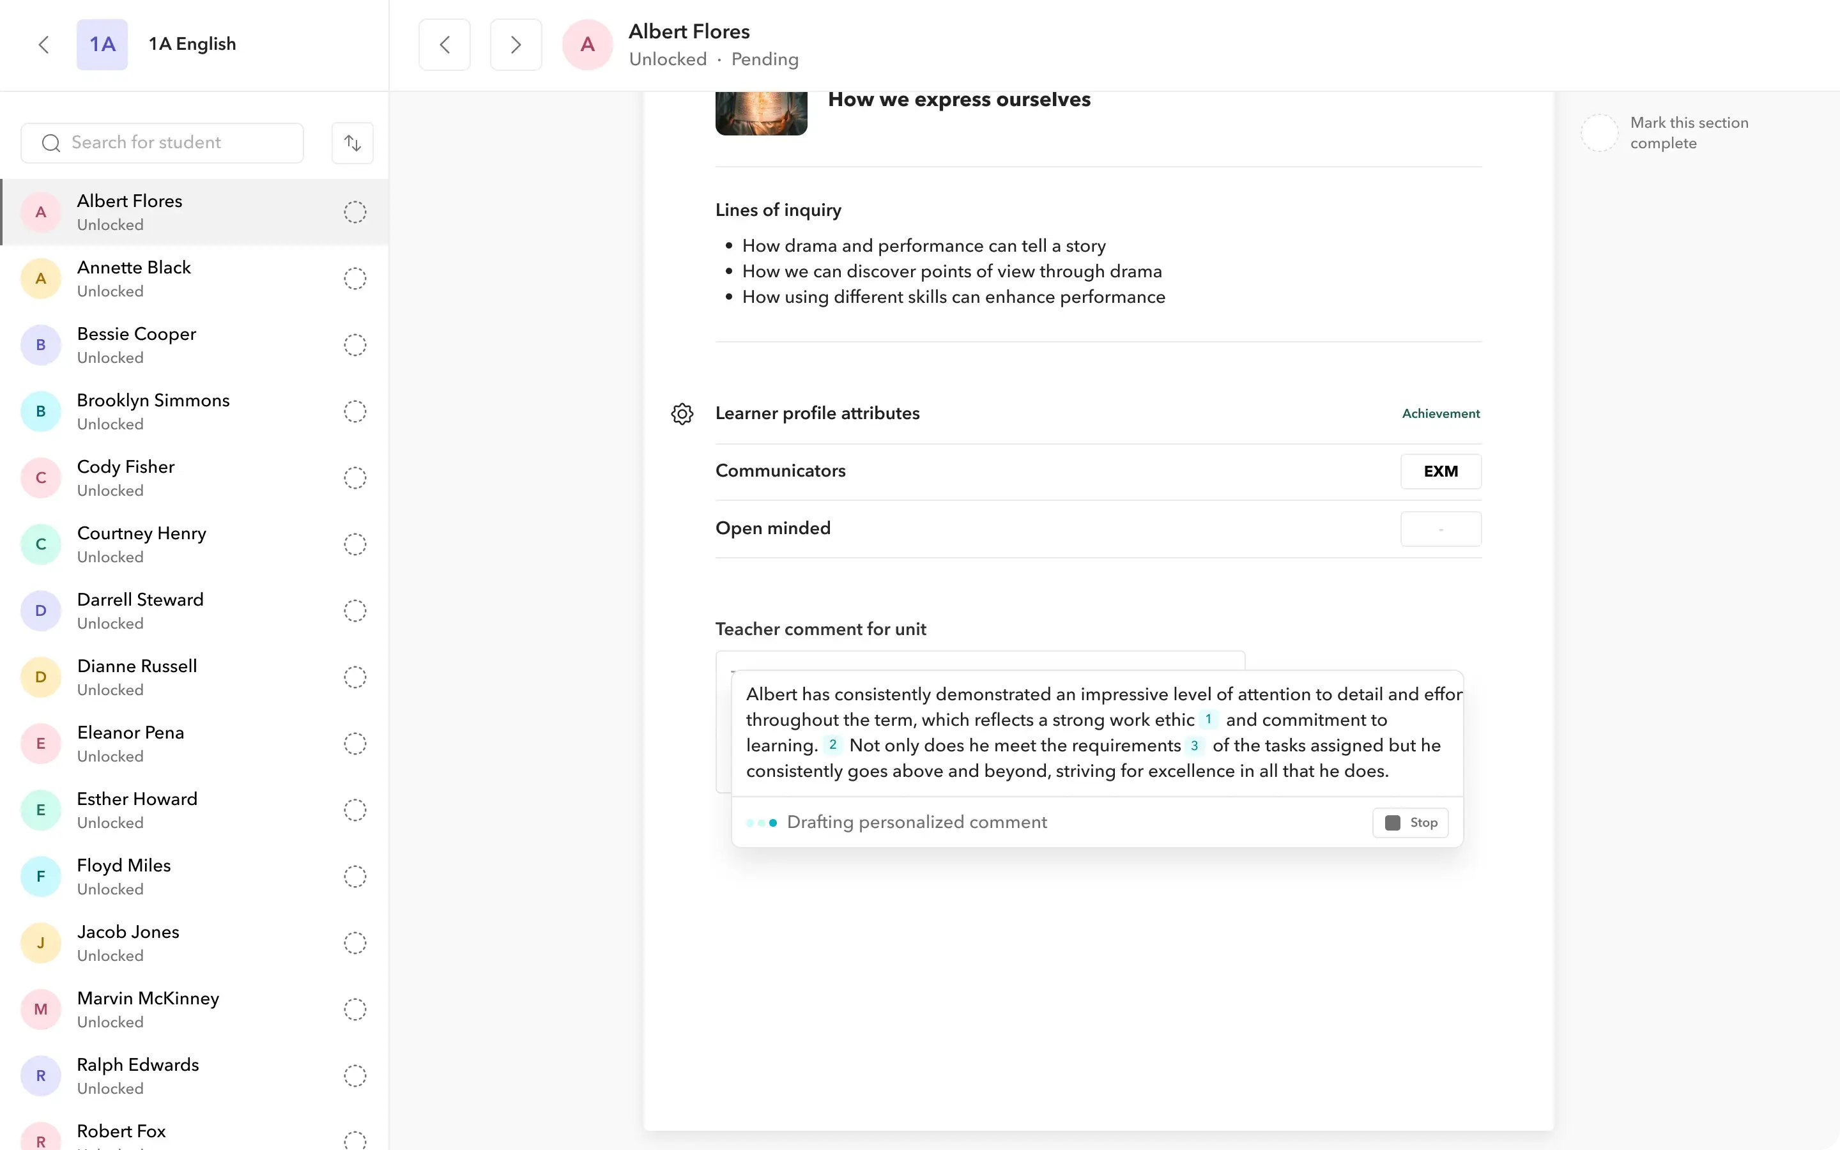Click the Achievement column label
Screen dimensions: 1840x1150
tap(1441, 414)
